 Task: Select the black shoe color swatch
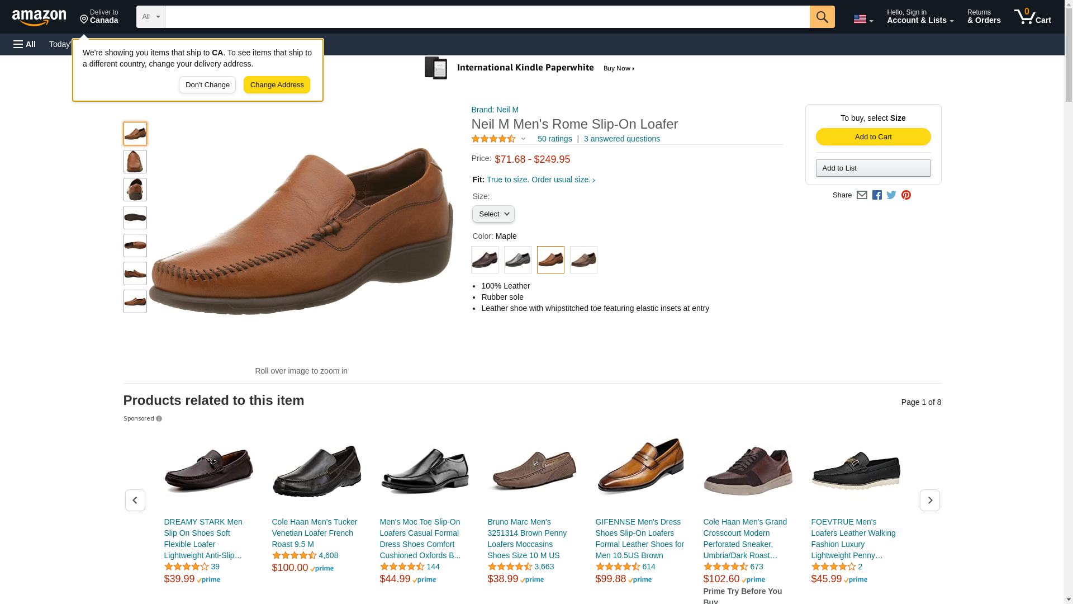click(517, 260)
